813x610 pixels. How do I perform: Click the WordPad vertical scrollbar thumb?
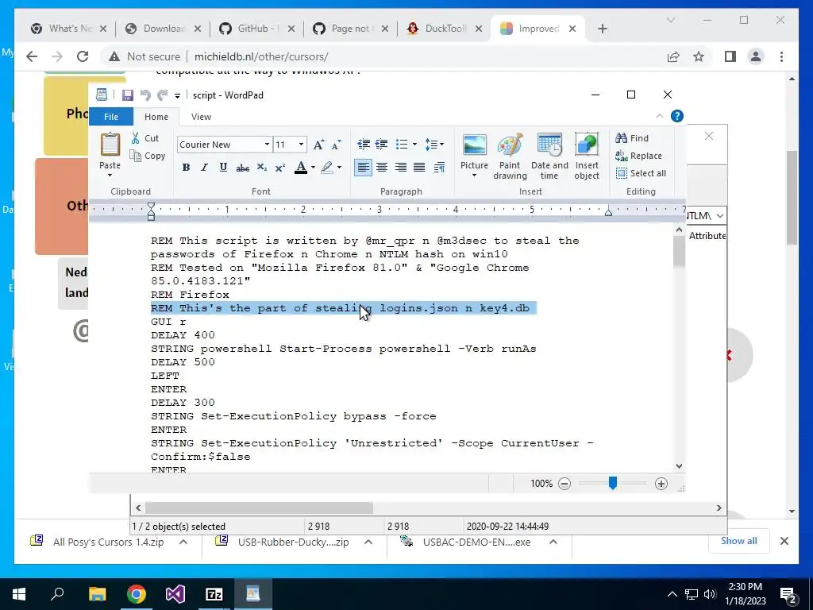click(x=679, y=252)
